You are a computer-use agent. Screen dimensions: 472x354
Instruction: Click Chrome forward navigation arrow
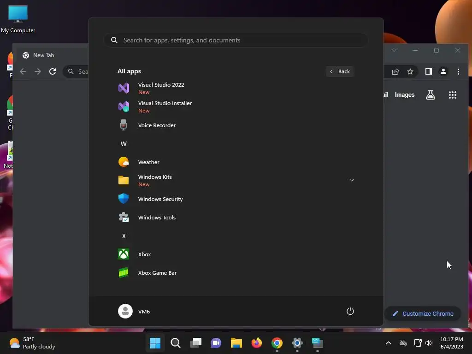[x=38, y=71]
